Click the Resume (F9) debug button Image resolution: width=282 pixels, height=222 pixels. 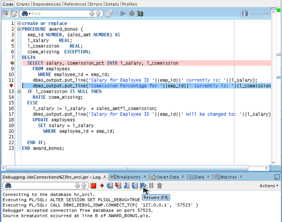coord(143,186)
